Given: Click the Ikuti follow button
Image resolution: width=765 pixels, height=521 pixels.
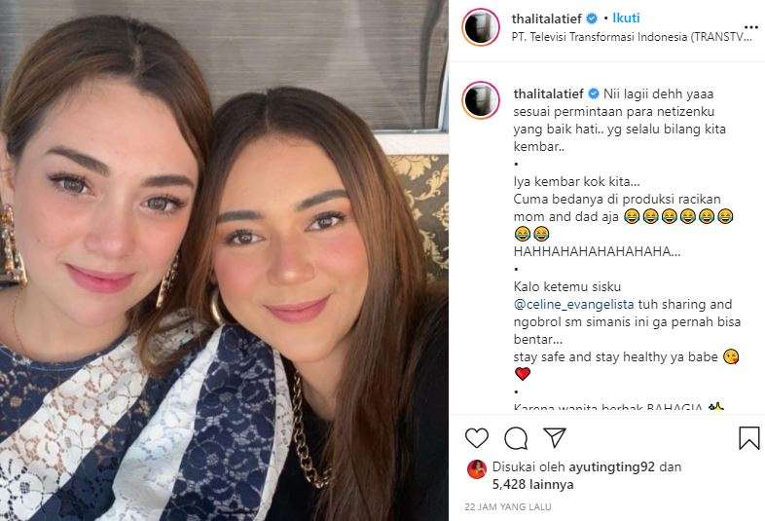Looking at the screenshot, I should coord(626,19).
